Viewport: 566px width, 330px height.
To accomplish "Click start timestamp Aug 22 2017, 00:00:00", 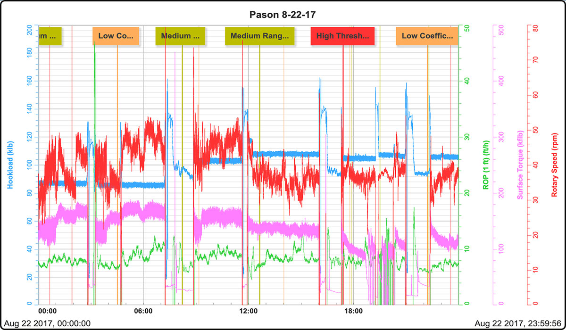I will tap(46, 323).
